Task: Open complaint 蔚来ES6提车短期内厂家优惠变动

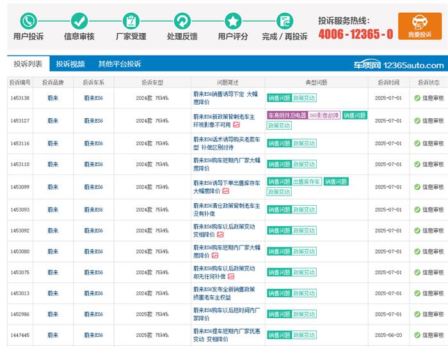Action: (227, 335)
